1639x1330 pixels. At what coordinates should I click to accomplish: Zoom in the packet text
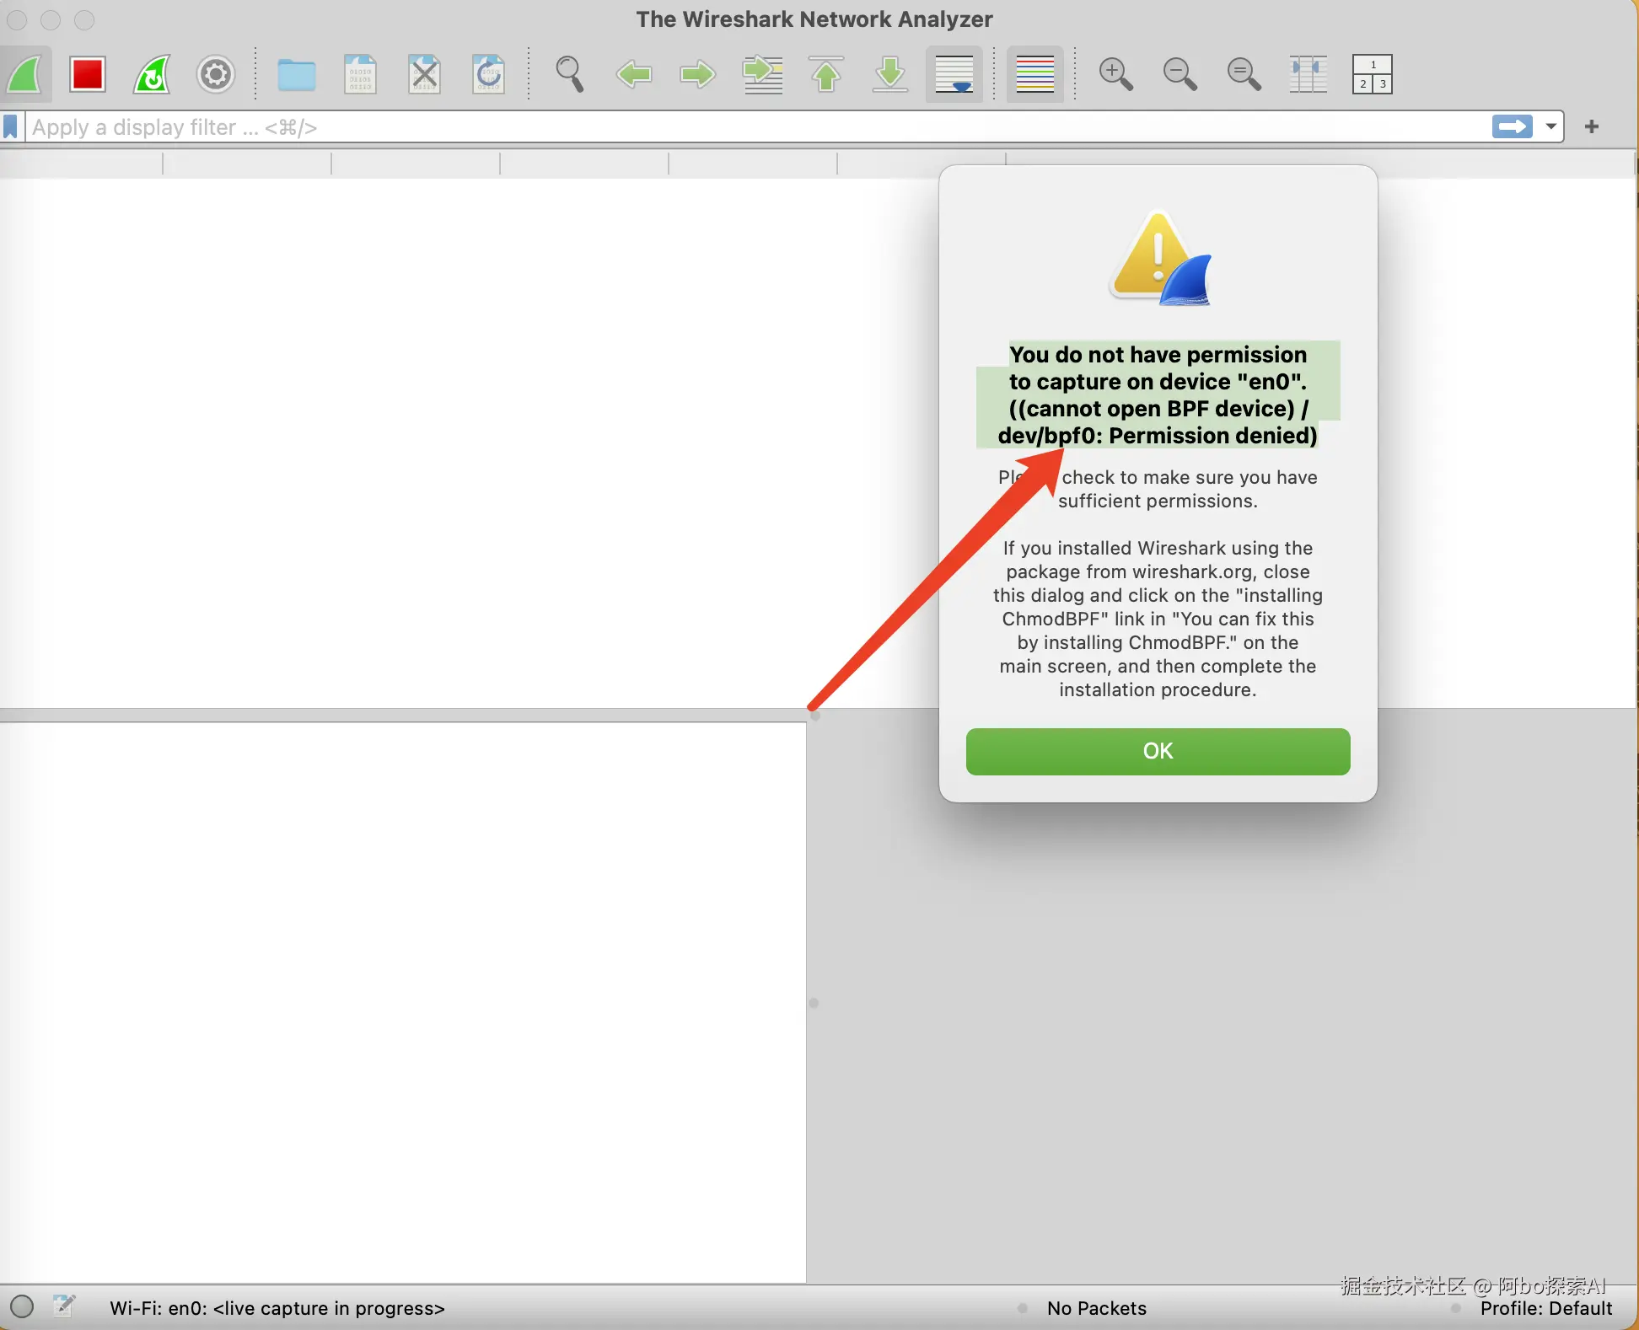point(1115,75)
